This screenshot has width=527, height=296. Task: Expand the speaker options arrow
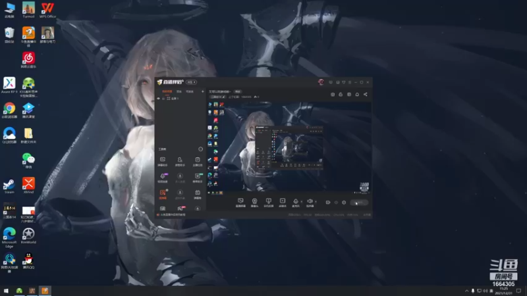(x=316, y=202)
